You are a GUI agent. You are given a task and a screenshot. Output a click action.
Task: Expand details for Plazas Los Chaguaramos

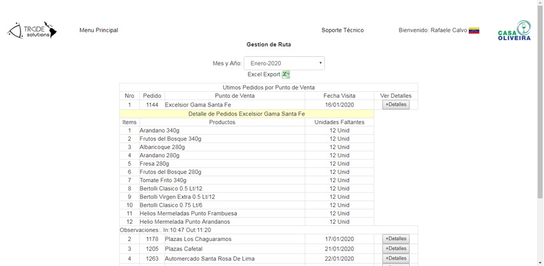tap(395, 239)
